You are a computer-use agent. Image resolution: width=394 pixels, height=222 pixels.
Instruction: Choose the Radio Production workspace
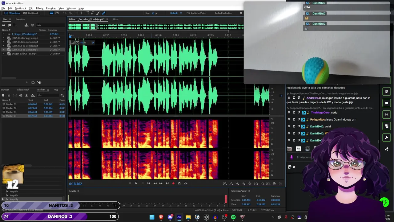(x=223, y=13)
